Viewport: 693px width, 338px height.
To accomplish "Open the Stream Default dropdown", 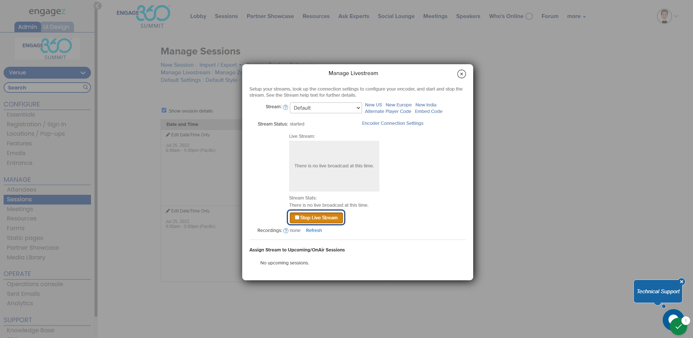I will click(326, 108).
